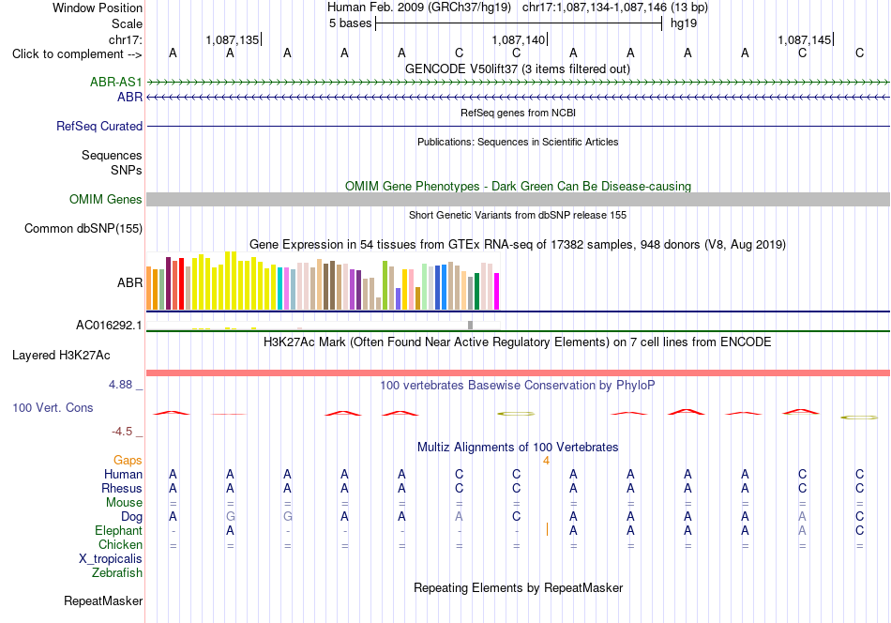Click the 100 Vert. Cons label
This screenshot has width=891, height=623.
point(53,407)
